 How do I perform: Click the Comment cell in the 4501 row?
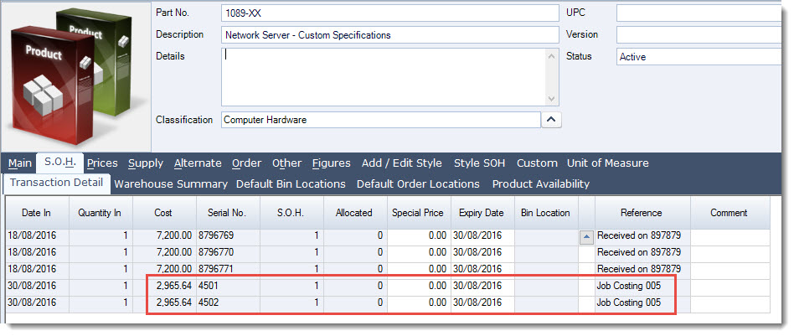(x=730, y=286)
